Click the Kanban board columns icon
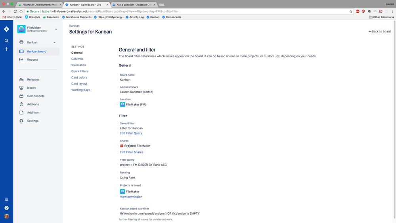The height and width of the screenshot is (223, 396). (21, 51)
